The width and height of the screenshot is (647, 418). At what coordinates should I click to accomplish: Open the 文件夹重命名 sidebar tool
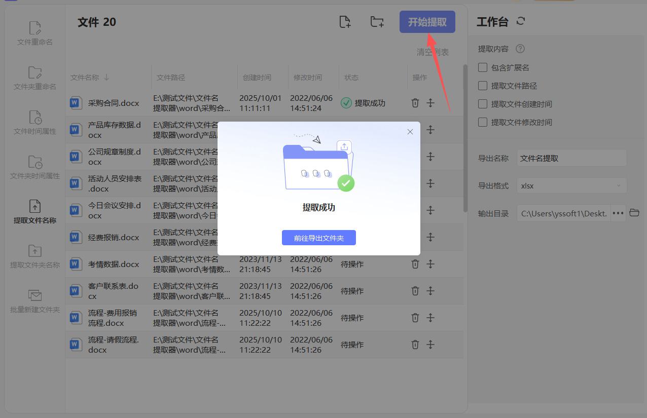tap(34, 79)
